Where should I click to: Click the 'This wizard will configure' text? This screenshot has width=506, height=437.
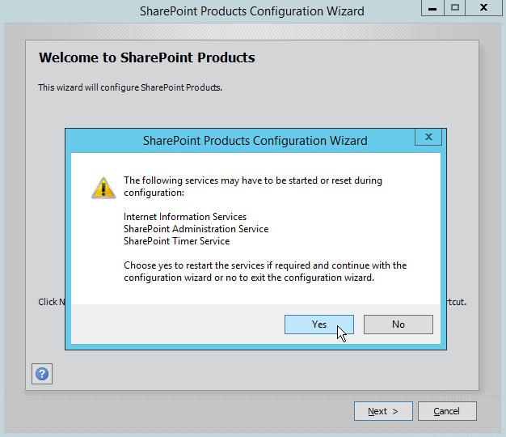click(130, 87)
